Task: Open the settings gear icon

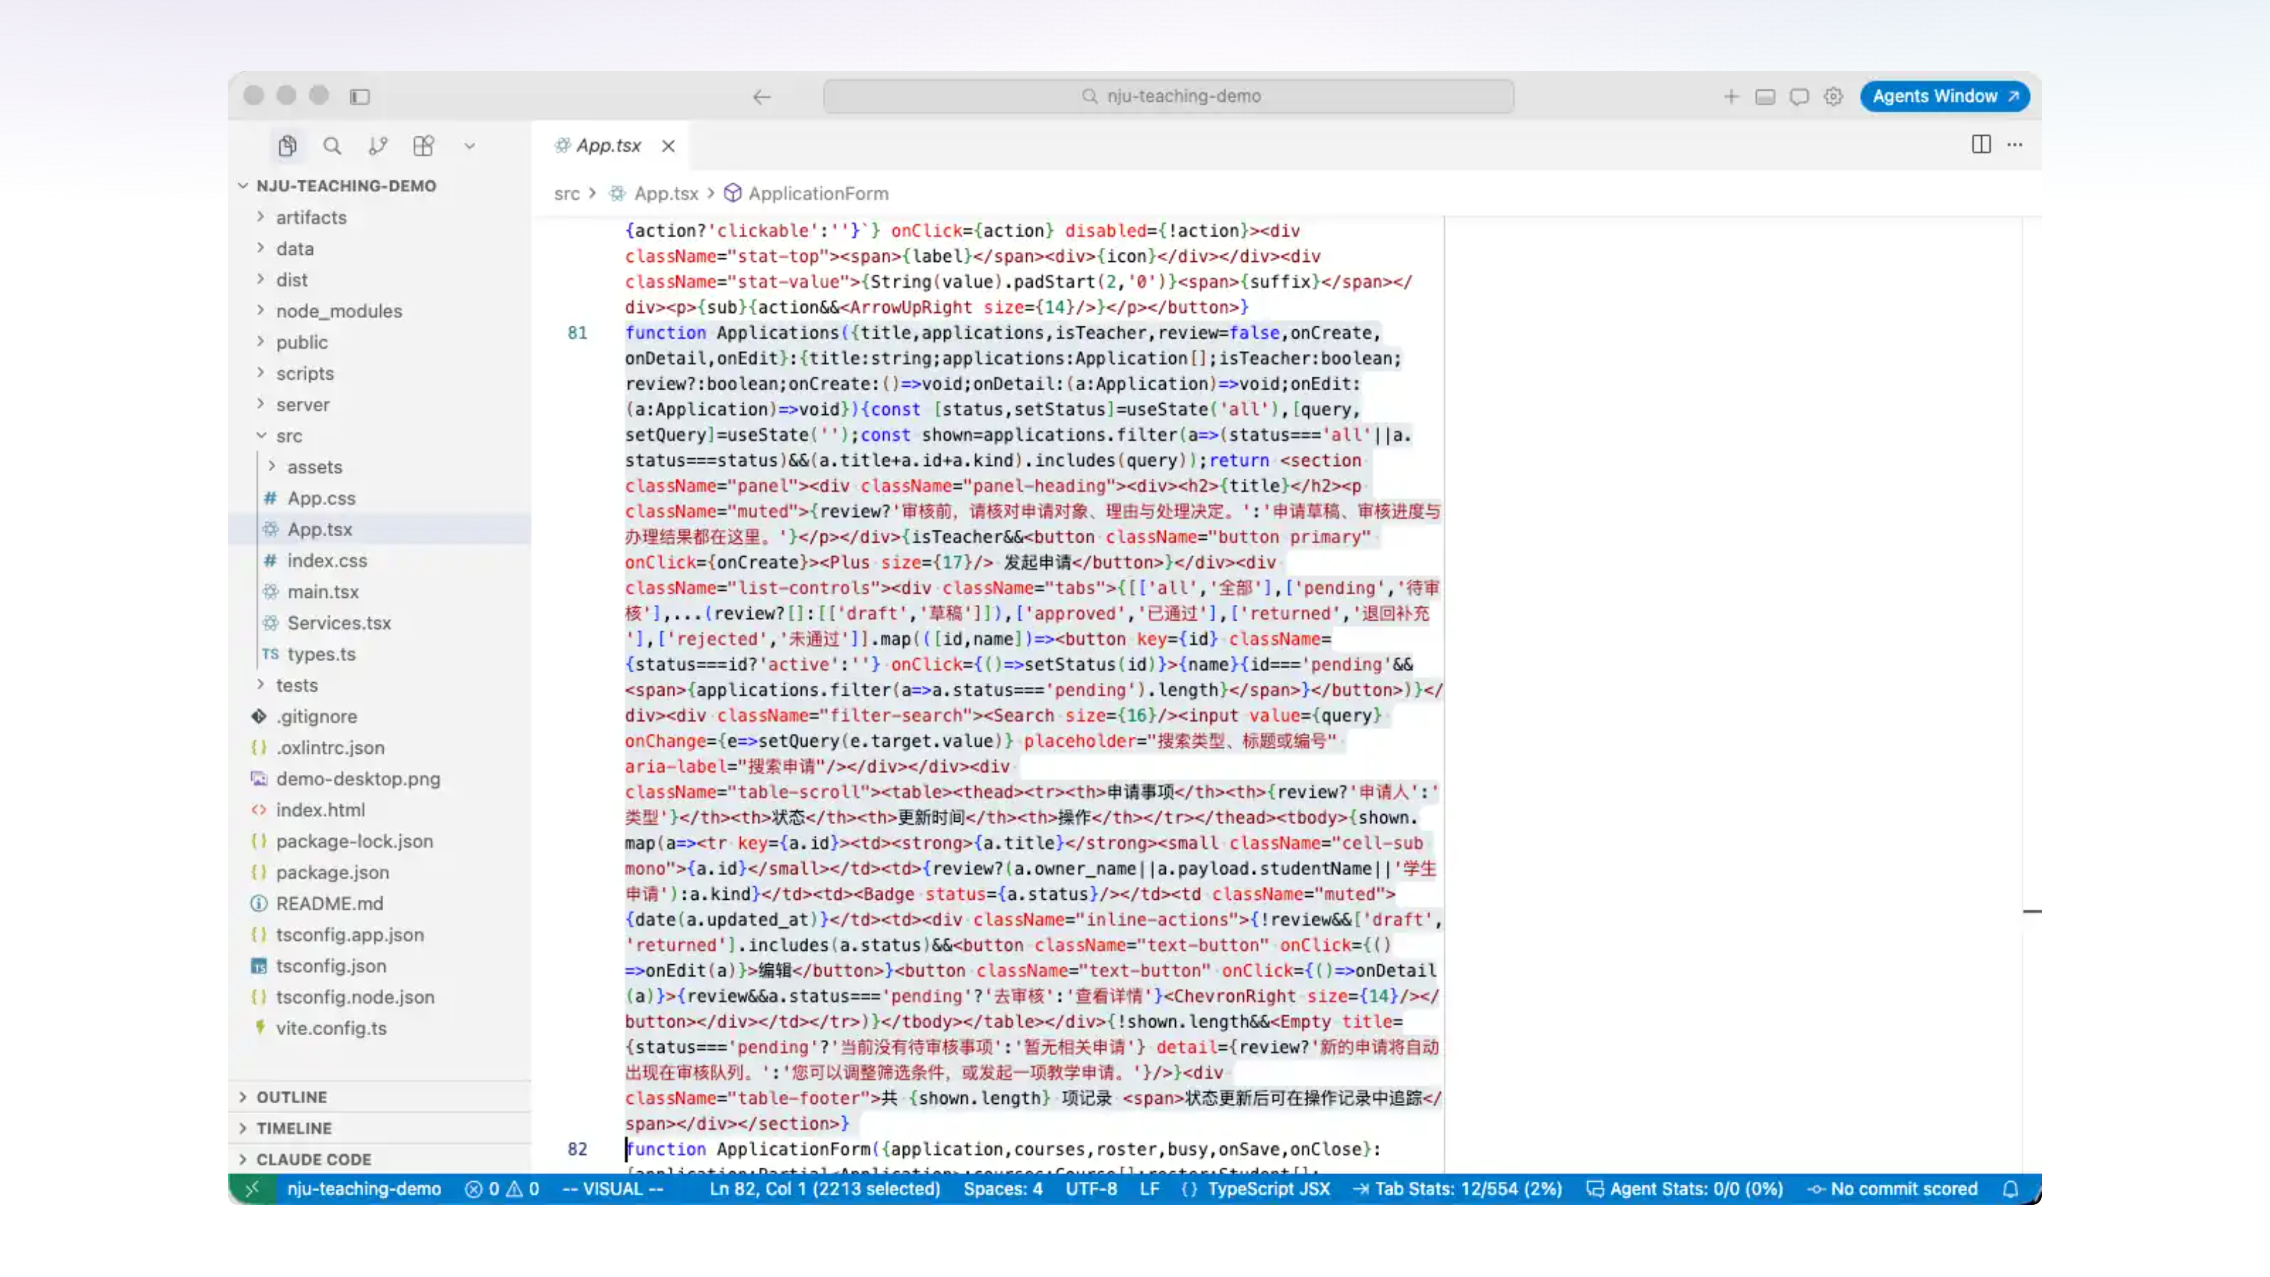Action: 1834,96
